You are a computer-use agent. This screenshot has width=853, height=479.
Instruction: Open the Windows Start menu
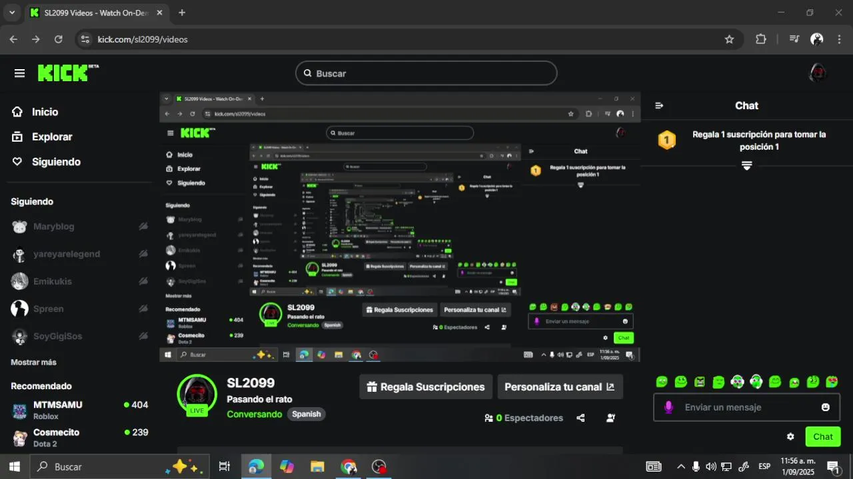[x=15, y=466]
